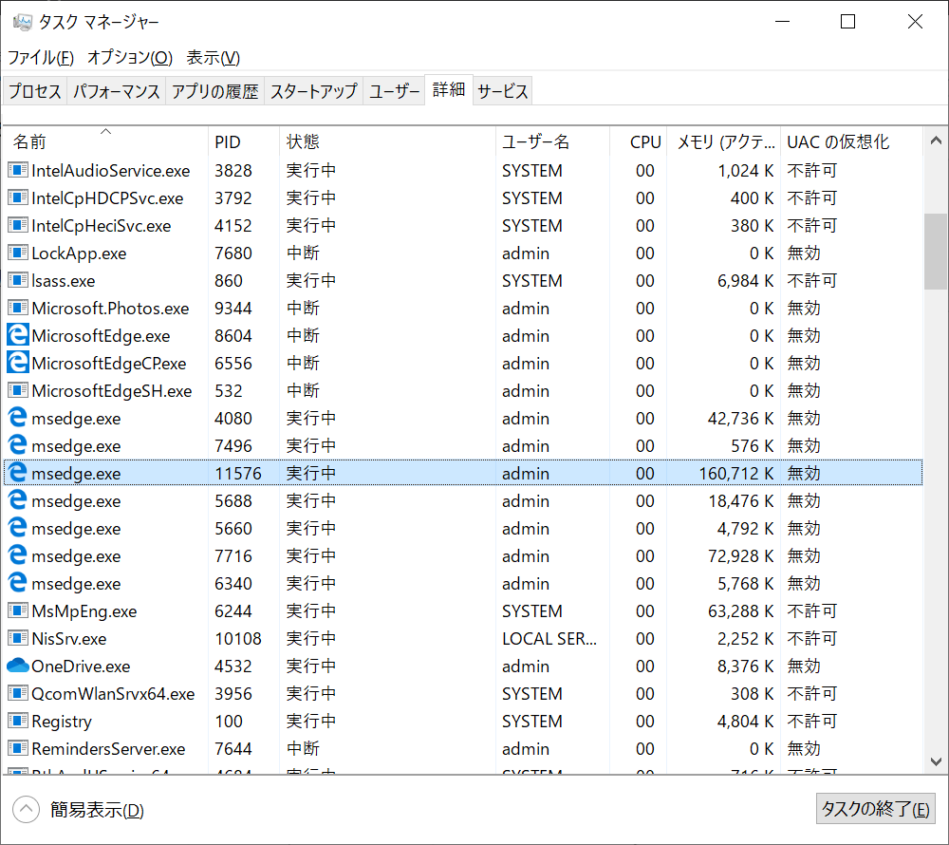Click the Task Manager title bar icon
Screen dimensions: 949x845
click(22, 23)
